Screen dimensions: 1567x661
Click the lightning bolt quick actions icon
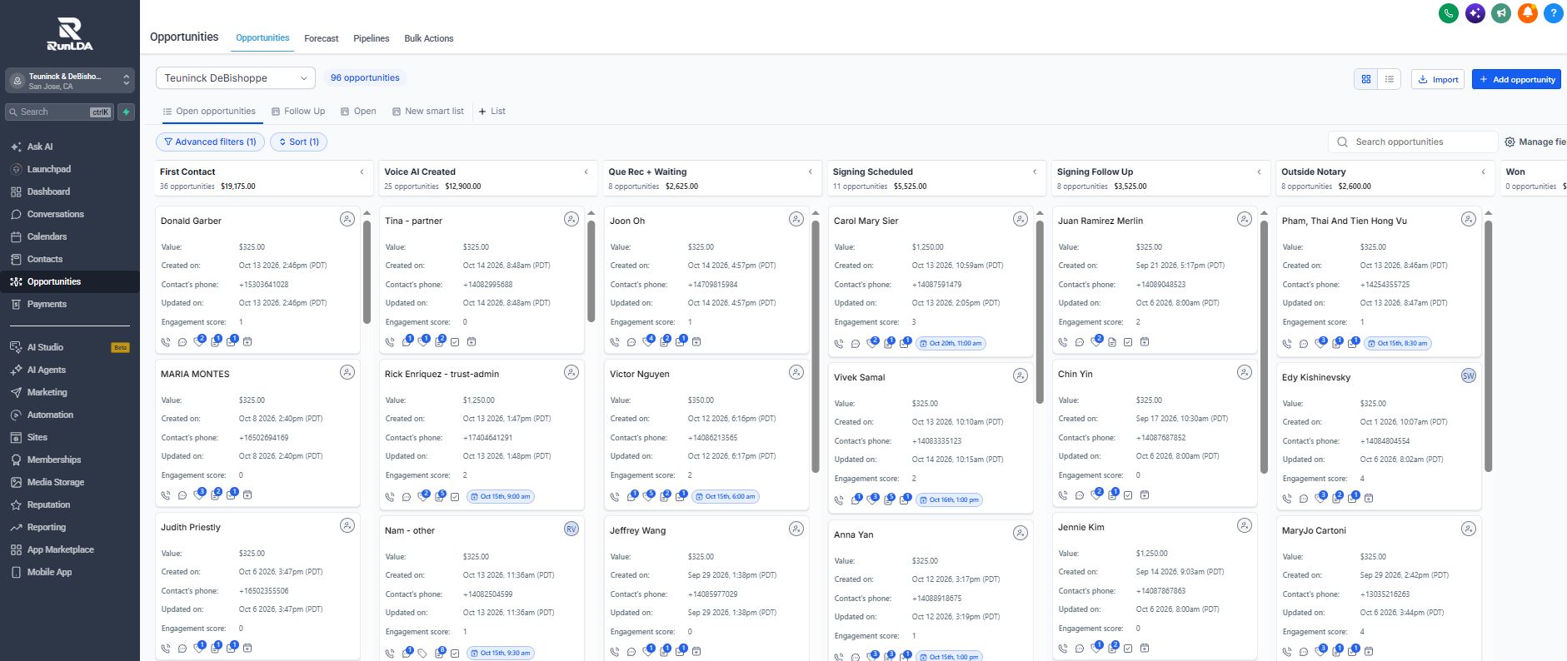(127, 112)
